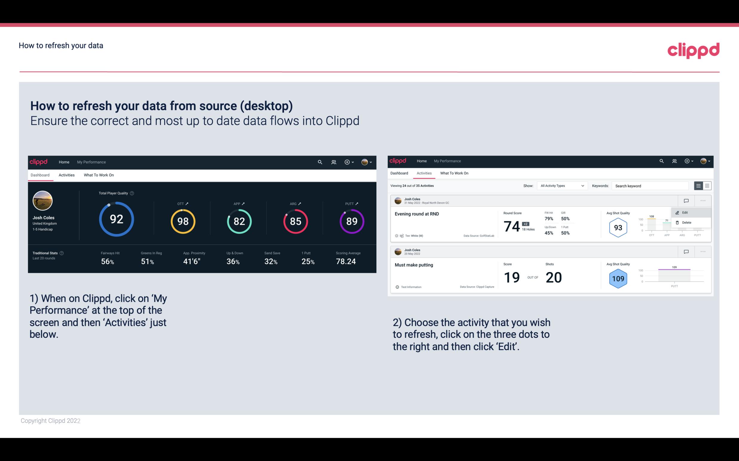Click the user profile icon top right

coord(365,161)
